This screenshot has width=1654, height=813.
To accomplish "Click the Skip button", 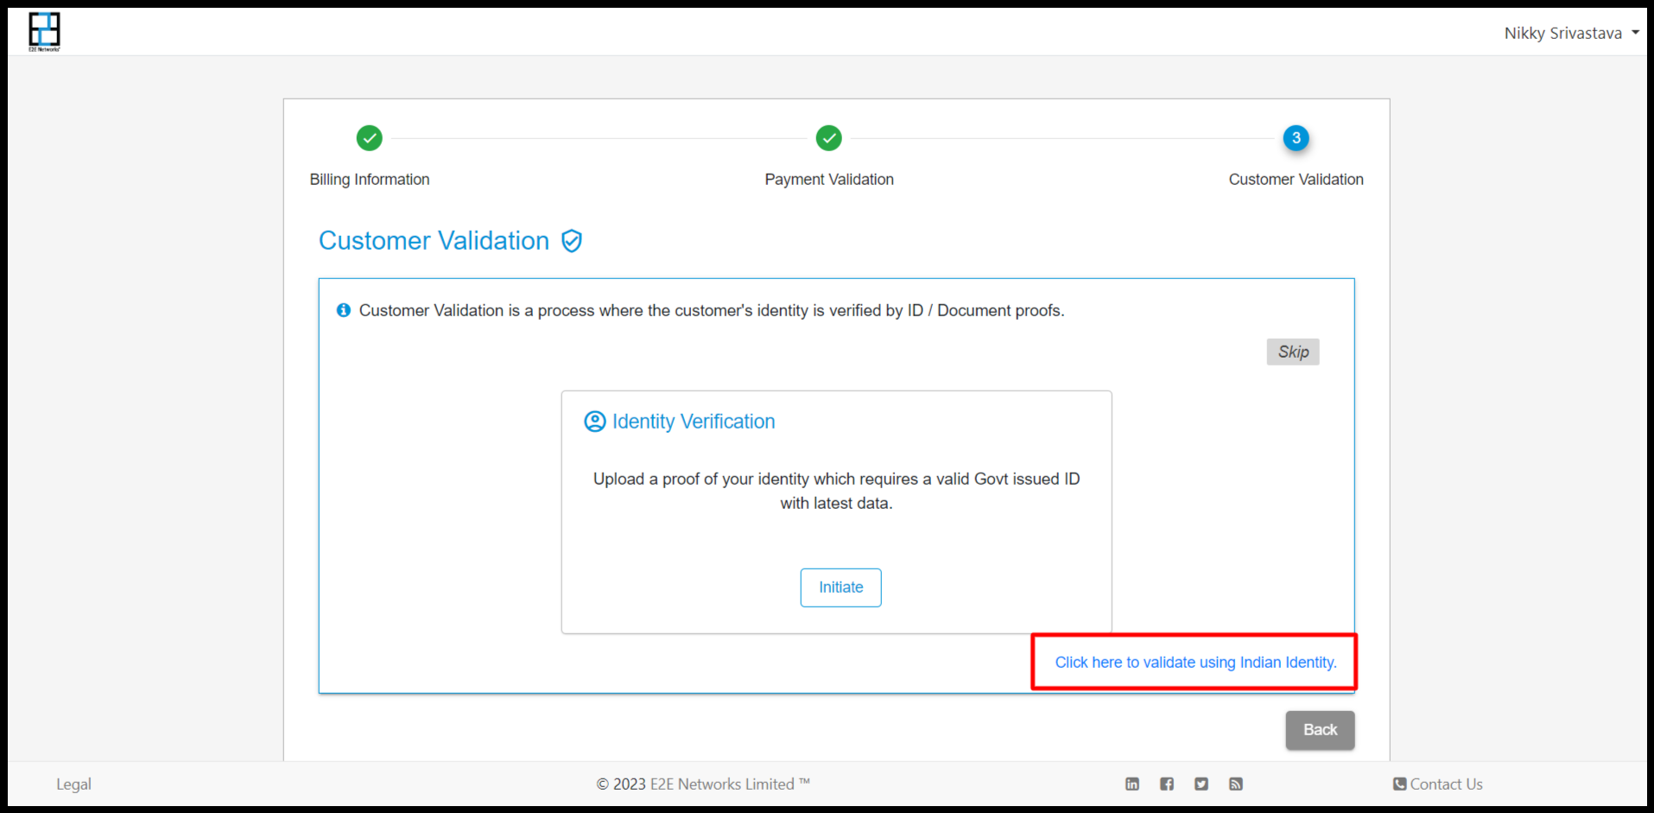I will coord(1293,352).
